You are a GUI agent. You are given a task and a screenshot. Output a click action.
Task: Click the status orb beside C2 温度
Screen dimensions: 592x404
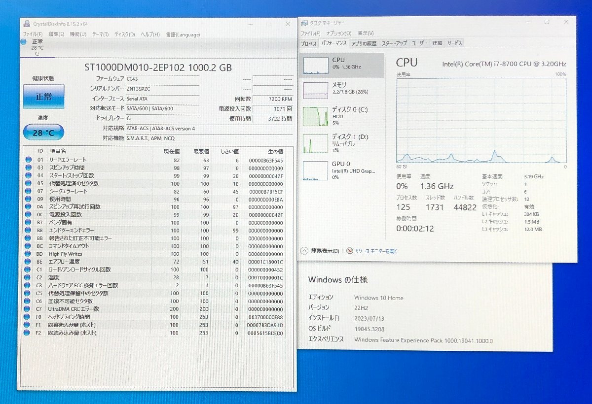click(x=28, y=277)
